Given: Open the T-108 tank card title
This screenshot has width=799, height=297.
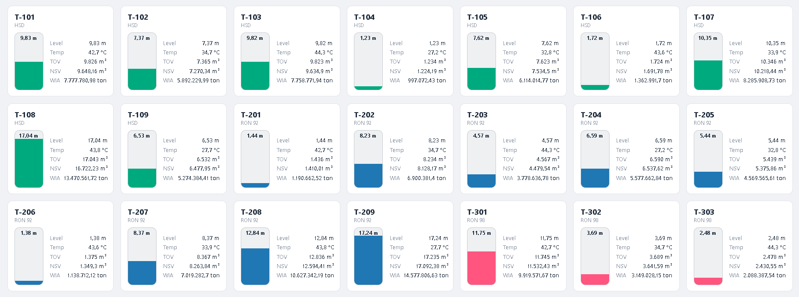Looking at the screenshot, I should 25,115.
